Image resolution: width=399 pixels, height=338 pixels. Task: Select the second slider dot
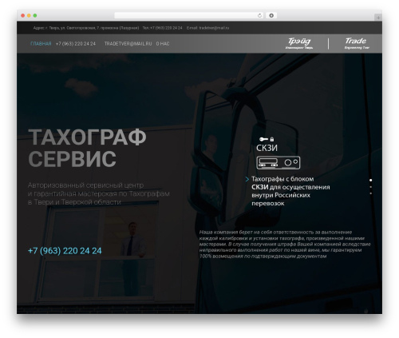coord(370,187)
